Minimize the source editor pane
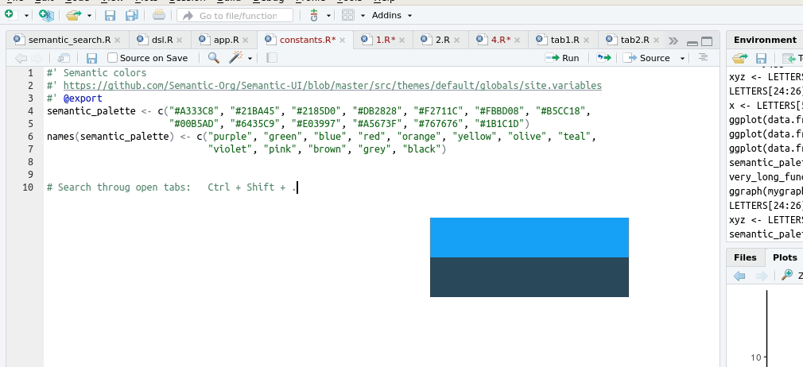The width and height of the screenshot is (803, 367). pyautogui.click(x=692, y=42)
